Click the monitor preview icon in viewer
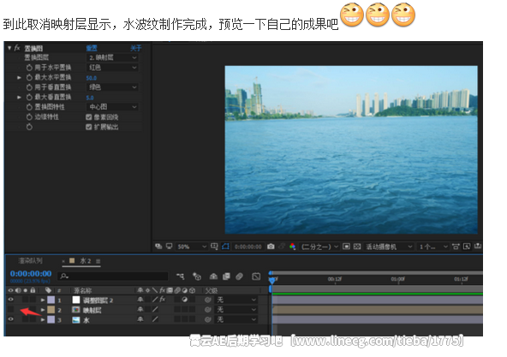 tap(169, 247)
